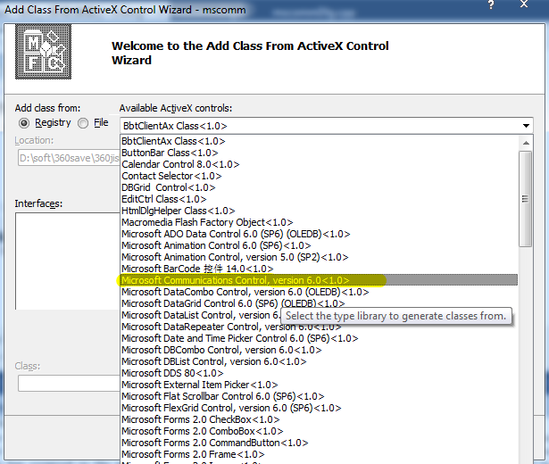
Task: Choose Contact Selector<1.0>
Action: click(x=319, y=176)
